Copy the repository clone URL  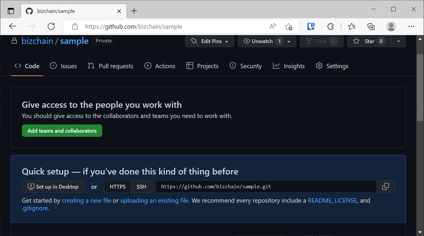click(x=386, y=187)
